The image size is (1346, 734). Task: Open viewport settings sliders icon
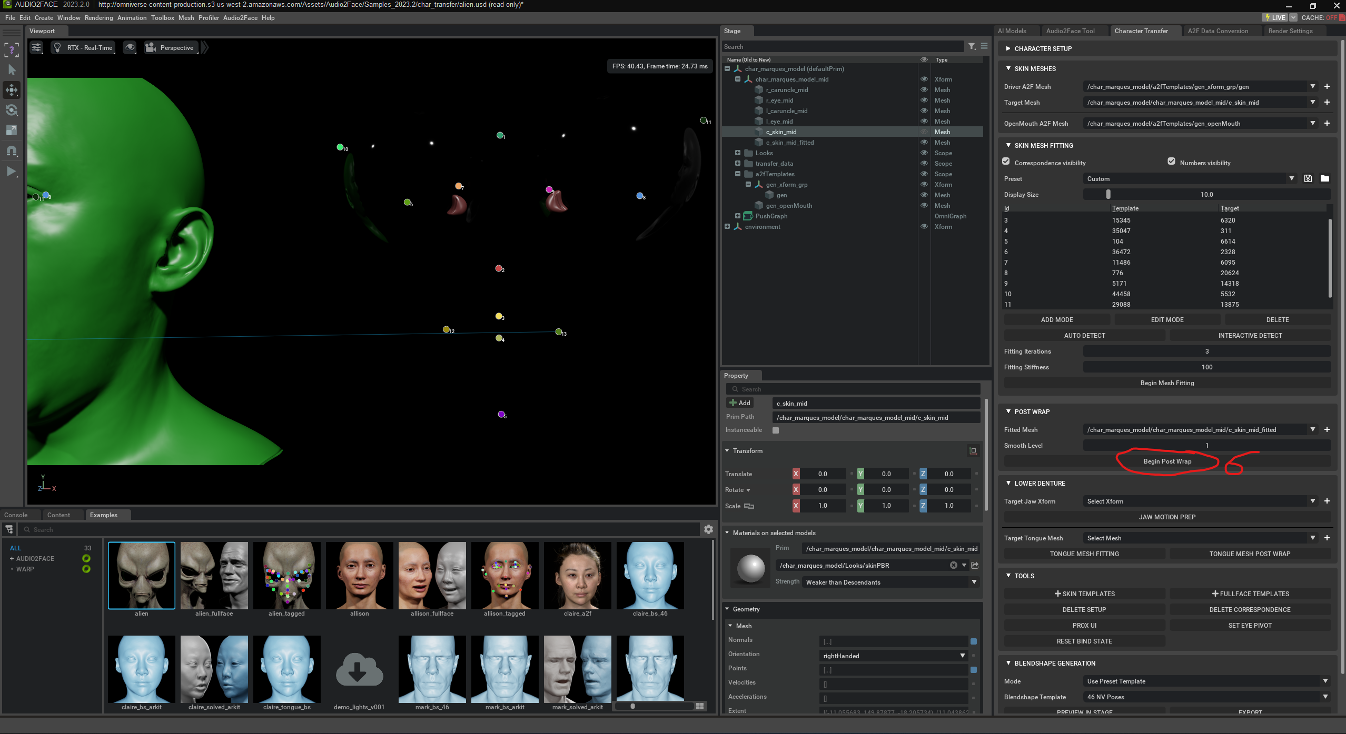[36, 47]
